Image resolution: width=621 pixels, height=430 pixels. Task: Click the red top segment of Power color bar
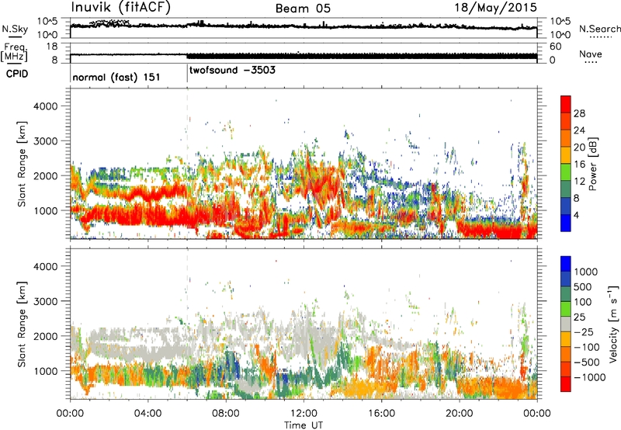(x=566, y=104)
